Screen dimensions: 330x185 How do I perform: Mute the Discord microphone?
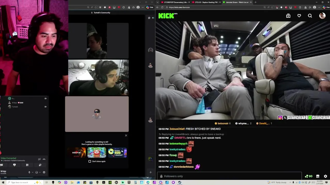(29, 172)
